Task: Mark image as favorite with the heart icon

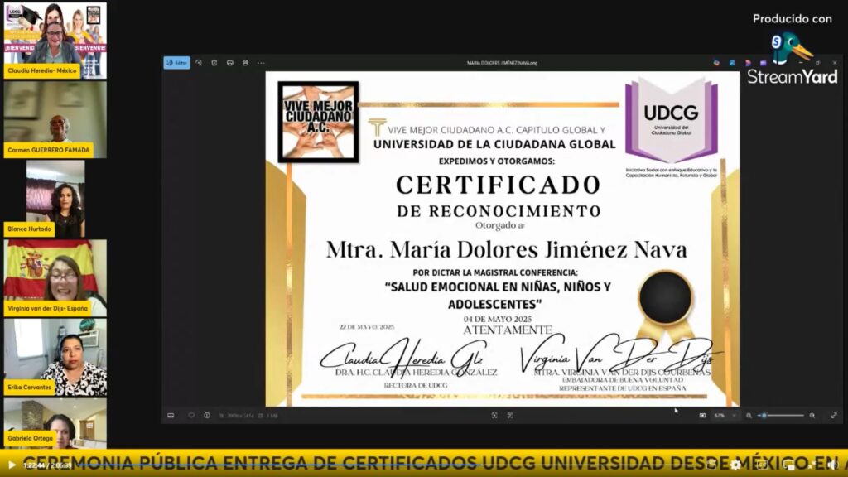Action: coord(191,416)
